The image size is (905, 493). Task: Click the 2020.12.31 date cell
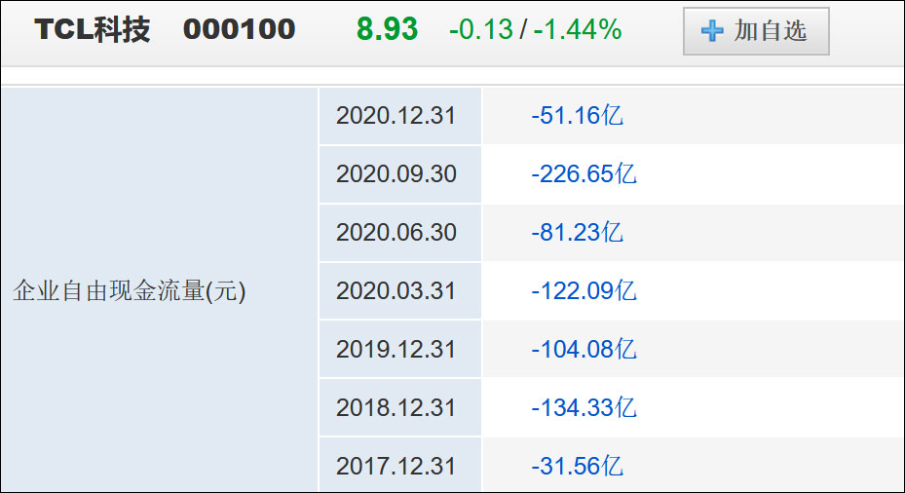click(x=396, y=116)
